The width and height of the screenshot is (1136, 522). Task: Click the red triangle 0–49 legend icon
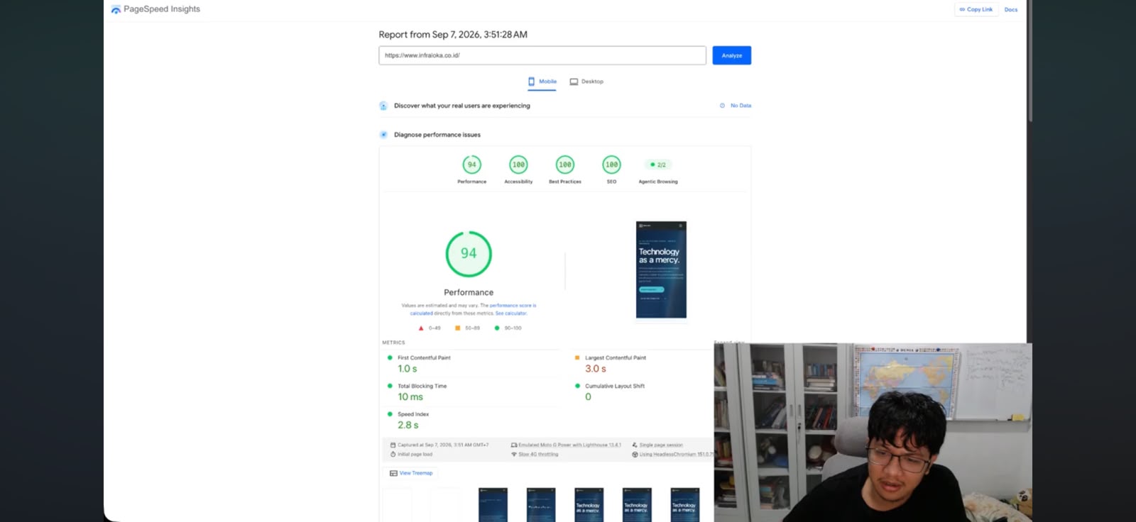[x=421, y=328]
